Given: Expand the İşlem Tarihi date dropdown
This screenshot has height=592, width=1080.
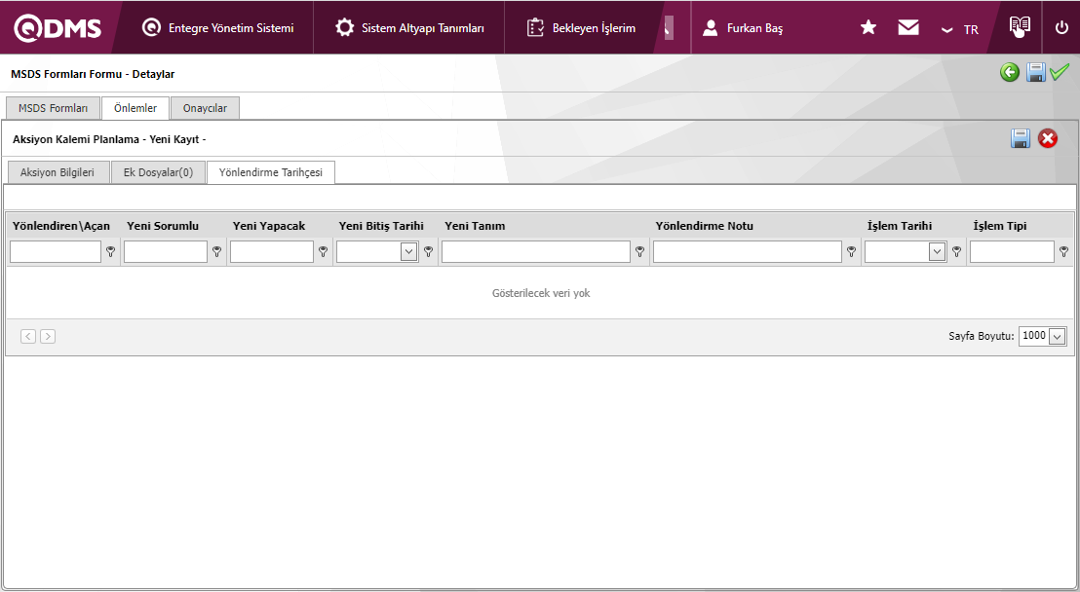Looking at the screenshot, I should [x=937, y=252].
